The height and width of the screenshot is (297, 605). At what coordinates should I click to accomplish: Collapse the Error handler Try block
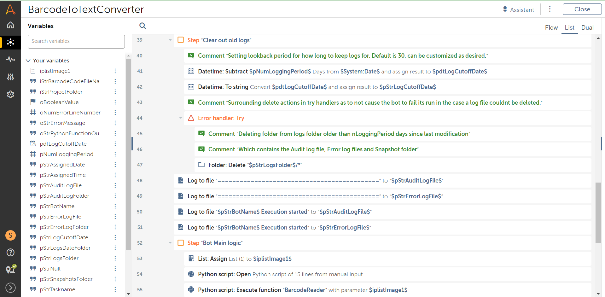tap(181, 118)
